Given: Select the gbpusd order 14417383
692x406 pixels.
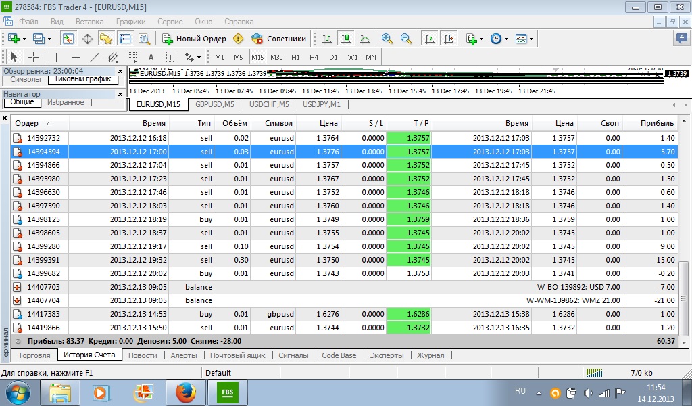Looking at the screenshot, I should point(344,314).
